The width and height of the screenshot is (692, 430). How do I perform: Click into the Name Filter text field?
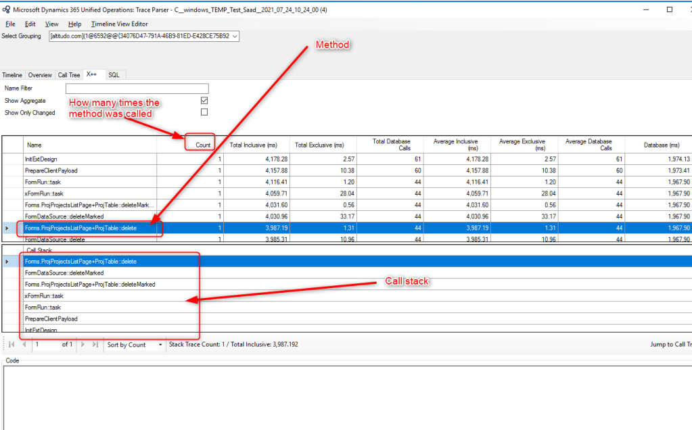tap(137, 89)
